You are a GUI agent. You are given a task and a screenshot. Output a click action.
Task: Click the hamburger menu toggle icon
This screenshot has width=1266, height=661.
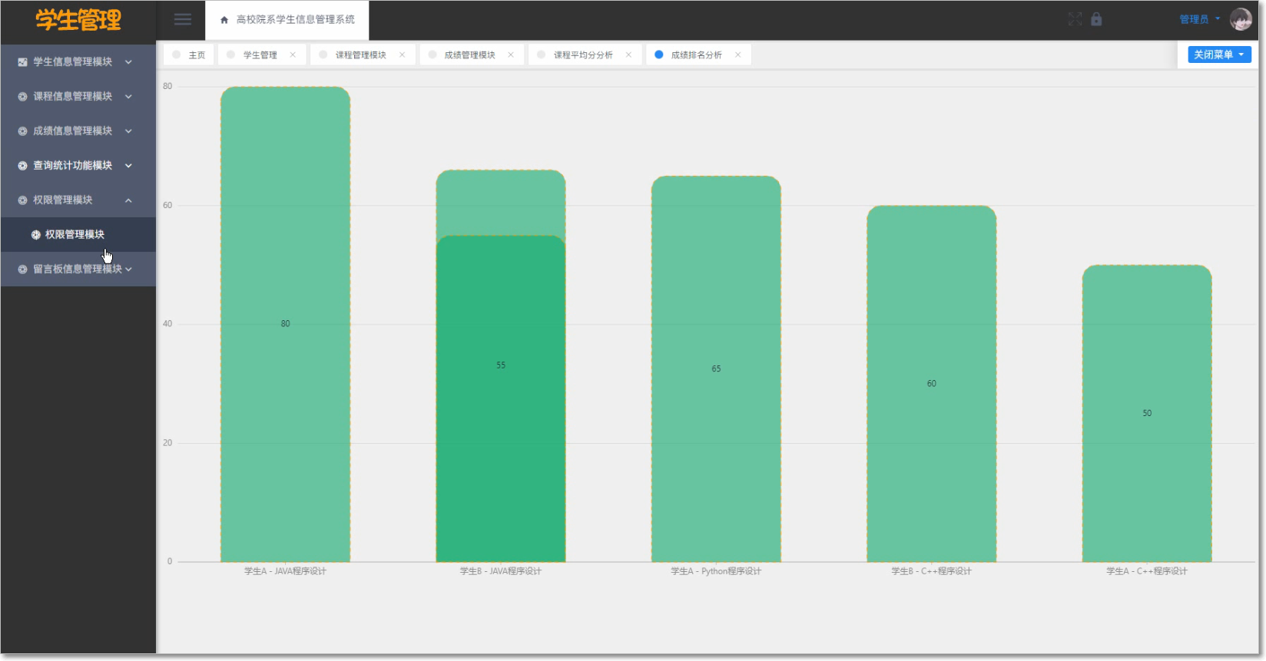183,19
